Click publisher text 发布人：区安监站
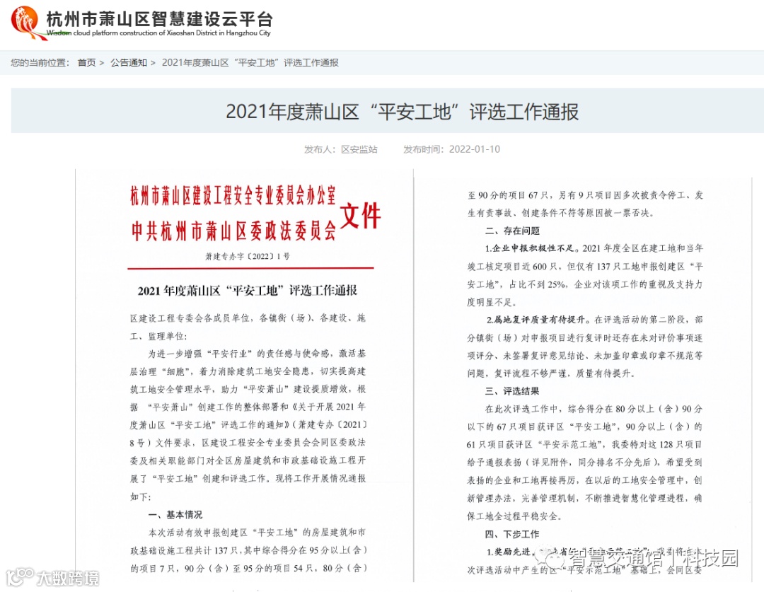Screen dimensions: 764x592 pos(340,149)
